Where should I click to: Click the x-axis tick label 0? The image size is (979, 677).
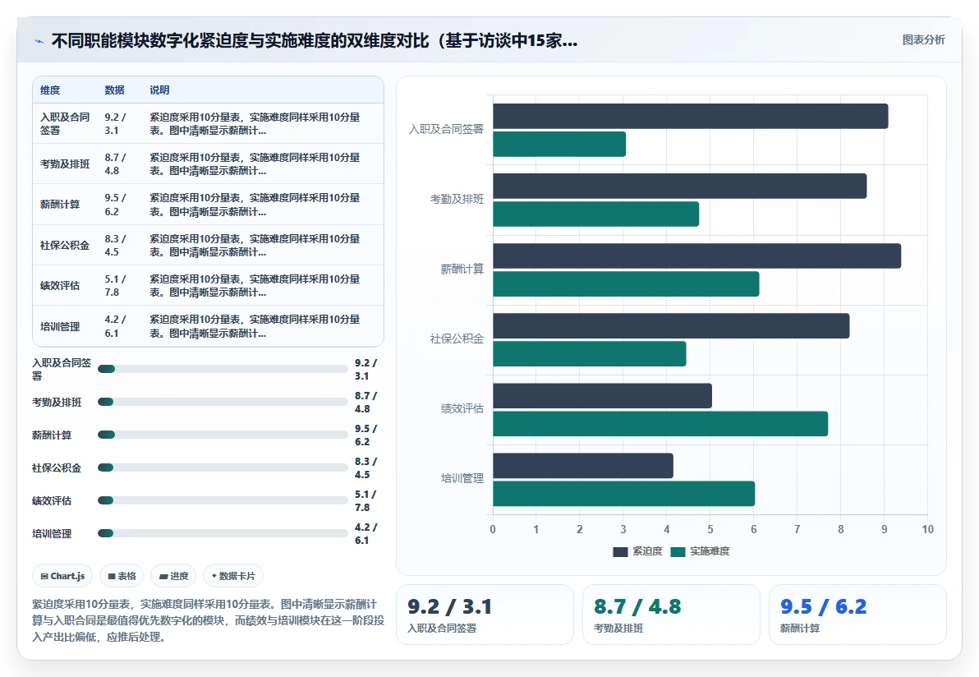(493, 530)
